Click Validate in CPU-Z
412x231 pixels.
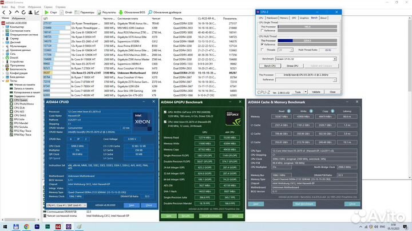[316, 92]
